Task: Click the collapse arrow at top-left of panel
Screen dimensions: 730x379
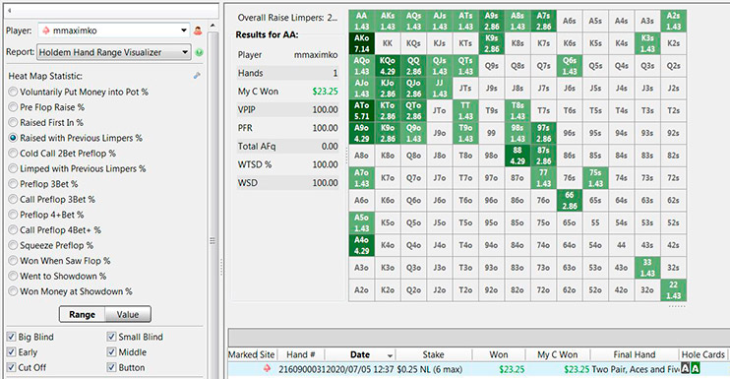Action: tap(10, 10)
